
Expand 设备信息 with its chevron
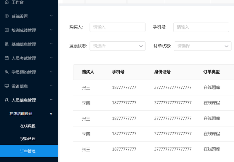click(x=51, y=85)
